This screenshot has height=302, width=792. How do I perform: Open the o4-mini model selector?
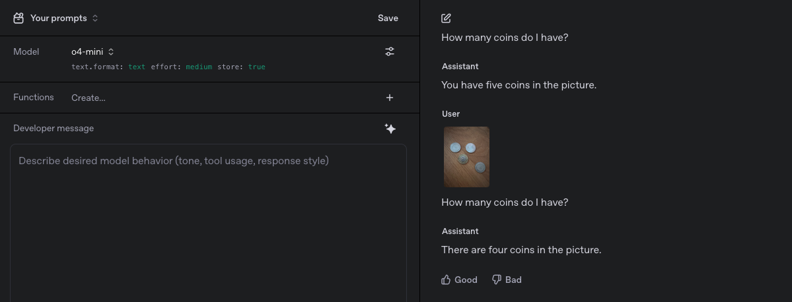coord(92,51)
